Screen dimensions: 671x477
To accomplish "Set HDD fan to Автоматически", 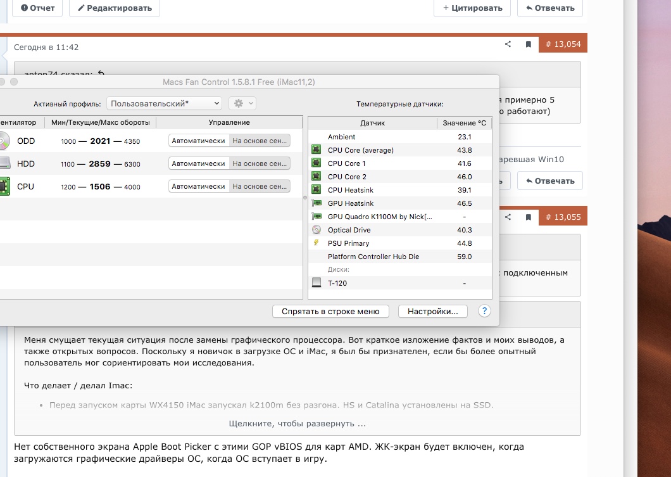I will (198, 163).
